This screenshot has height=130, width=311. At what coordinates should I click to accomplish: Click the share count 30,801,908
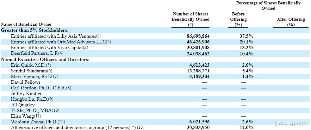[x=198, y=48]
